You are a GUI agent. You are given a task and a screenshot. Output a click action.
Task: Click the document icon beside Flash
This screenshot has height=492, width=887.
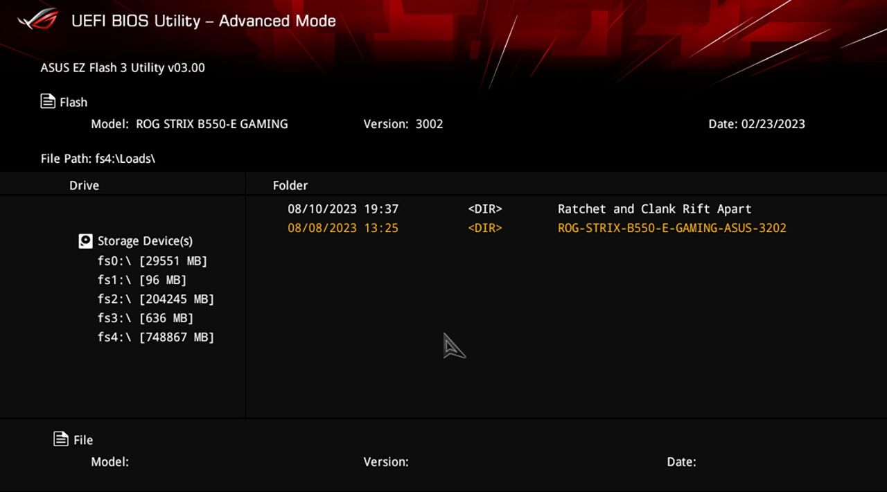tap(48, 102)
